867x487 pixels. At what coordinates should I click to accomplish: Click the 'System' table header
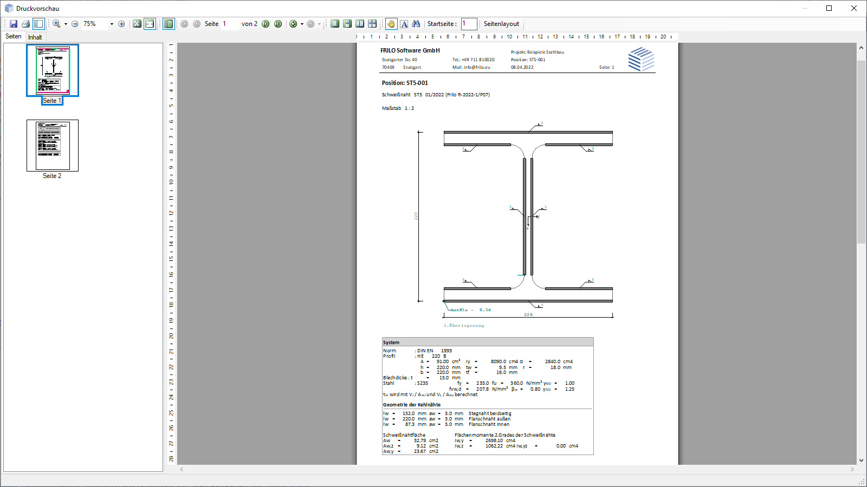488,342
